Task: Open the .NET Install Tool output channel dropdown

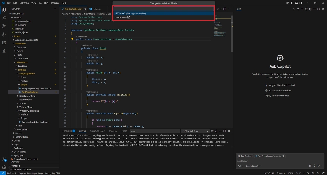Action: pos(195,131)
